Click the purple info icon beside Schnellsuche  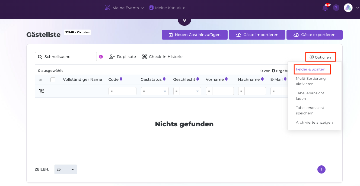(x=101, y=57)
